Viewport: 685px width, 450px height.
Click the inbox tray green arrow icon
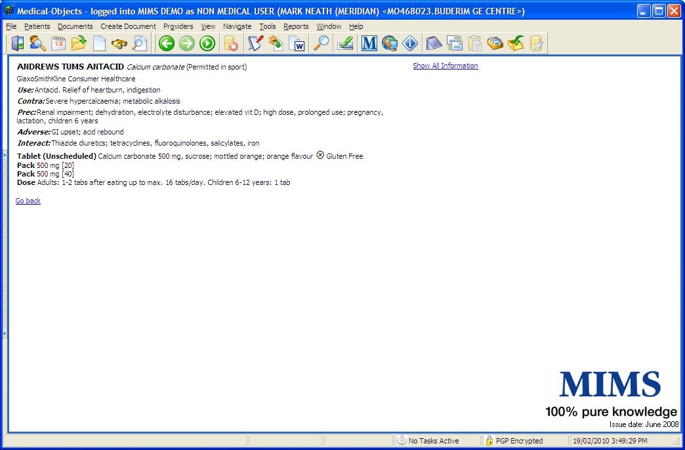click(x=516, y=43)
